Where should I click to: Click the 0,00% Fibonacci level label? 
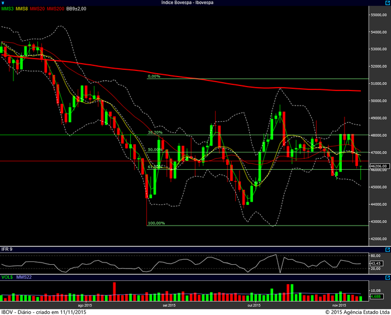click(154, 77)
